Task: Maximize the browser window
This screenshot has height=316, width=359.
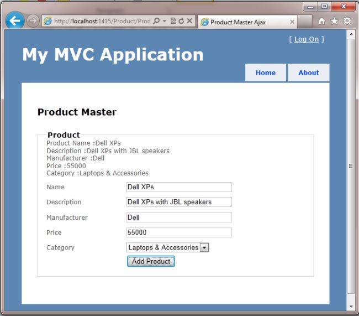Action: point(324,7)
